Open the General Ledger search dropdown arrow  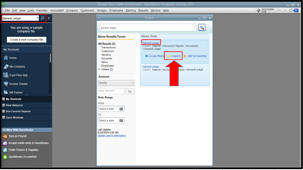(37, 18)
